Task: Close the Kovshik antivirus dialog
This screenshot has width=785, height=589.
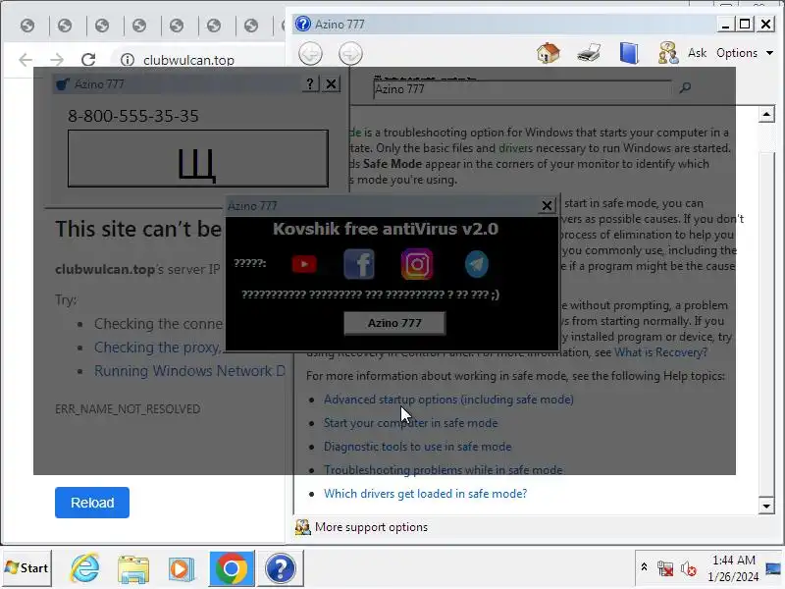Action: pos(547,205)
